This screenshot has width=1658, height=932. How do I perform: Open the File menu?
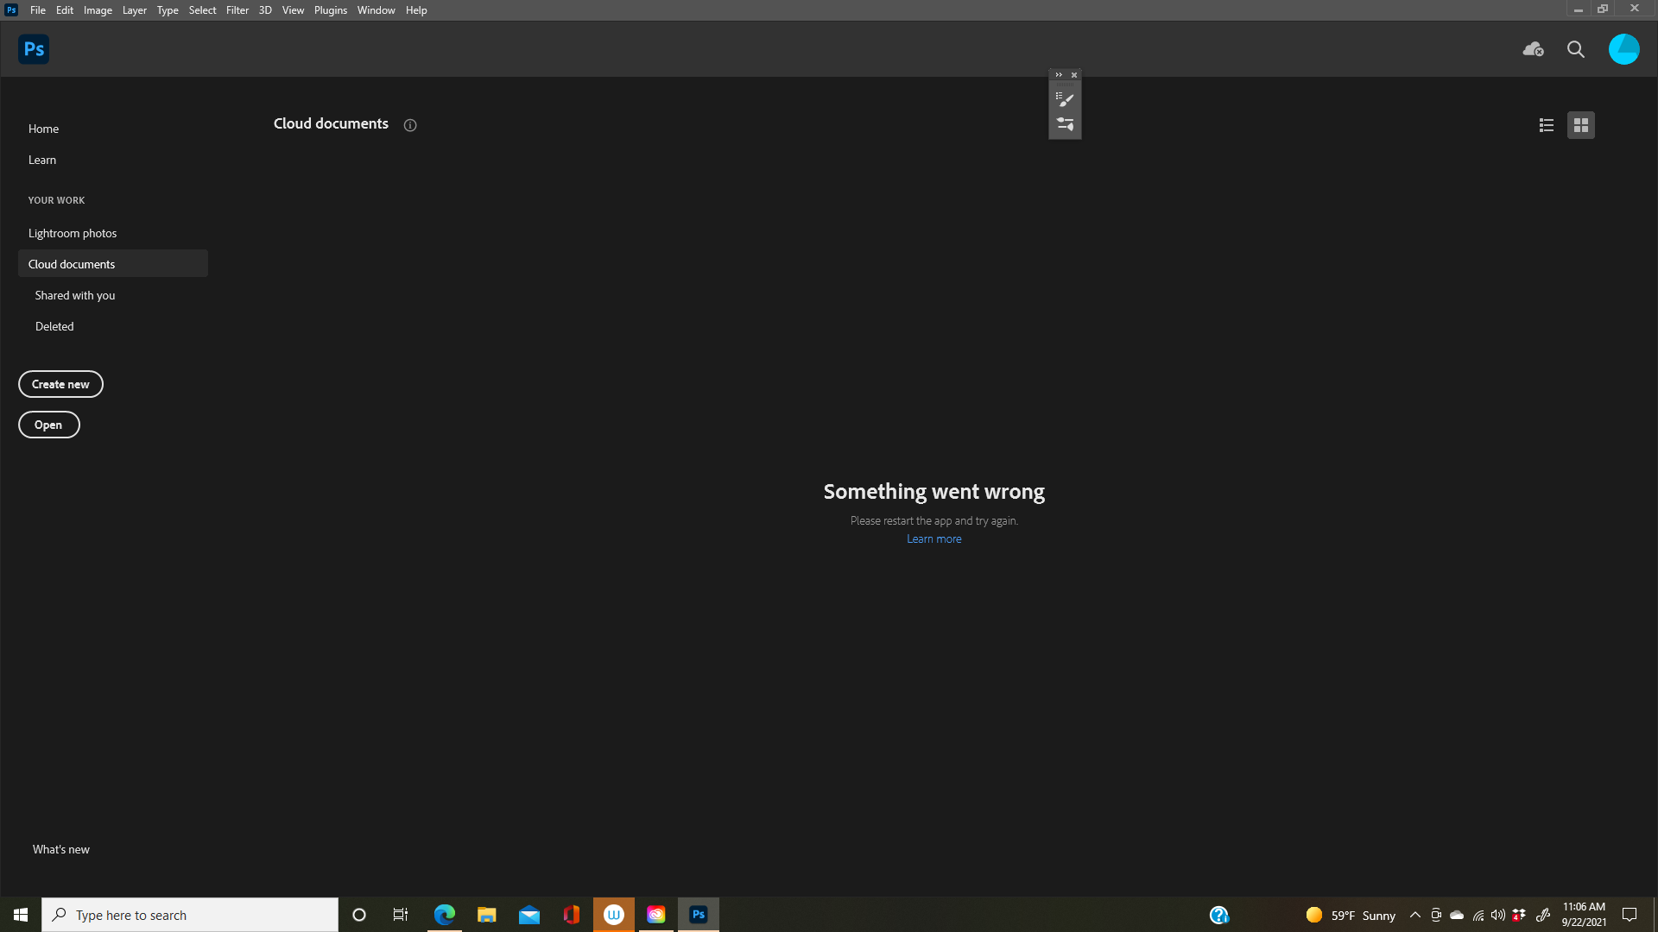38,10
